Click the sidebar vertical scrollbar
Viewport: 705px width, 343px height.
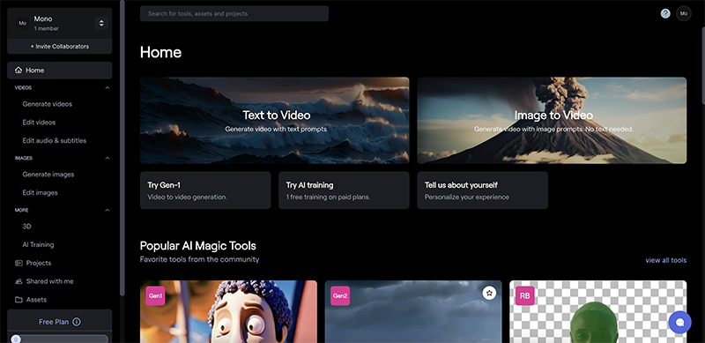pos(122,147)
